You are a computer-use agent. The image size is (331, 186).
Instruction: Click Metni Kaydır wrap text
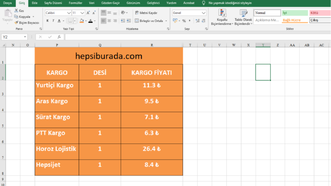point(146,13)
